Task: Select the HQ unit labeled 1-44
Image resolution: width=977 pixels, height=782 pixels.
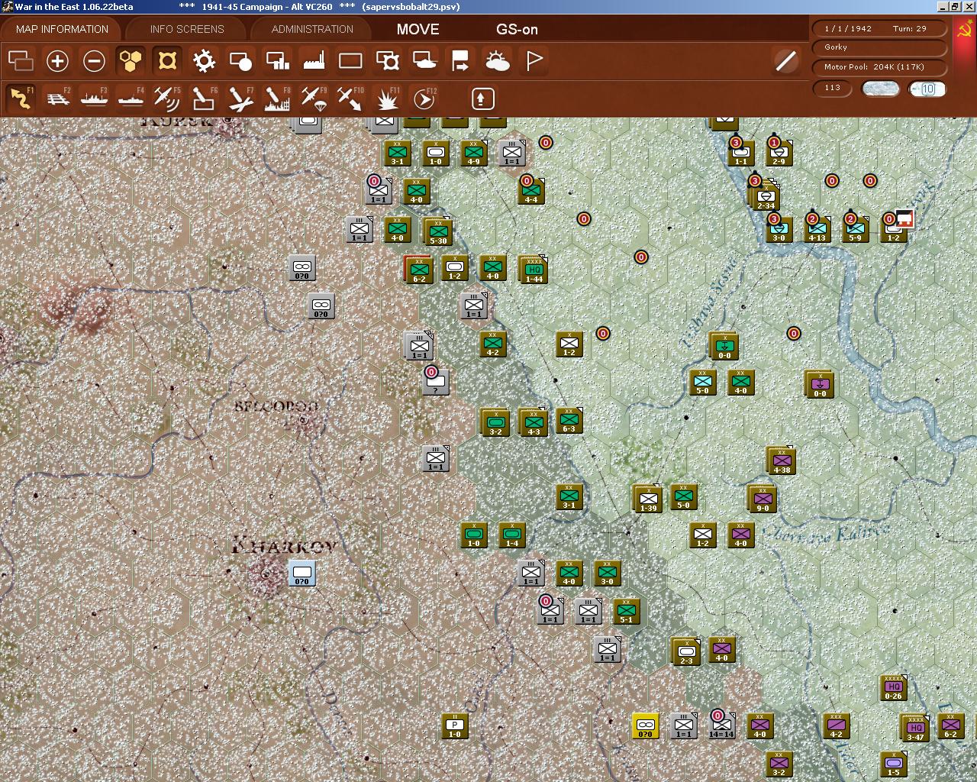Action: pyautogui.click(x=533, y=269)
